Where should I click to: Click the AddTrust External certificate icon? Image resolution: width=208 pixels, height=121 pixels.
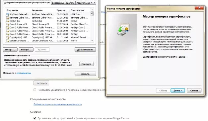[x=8, y=14]
